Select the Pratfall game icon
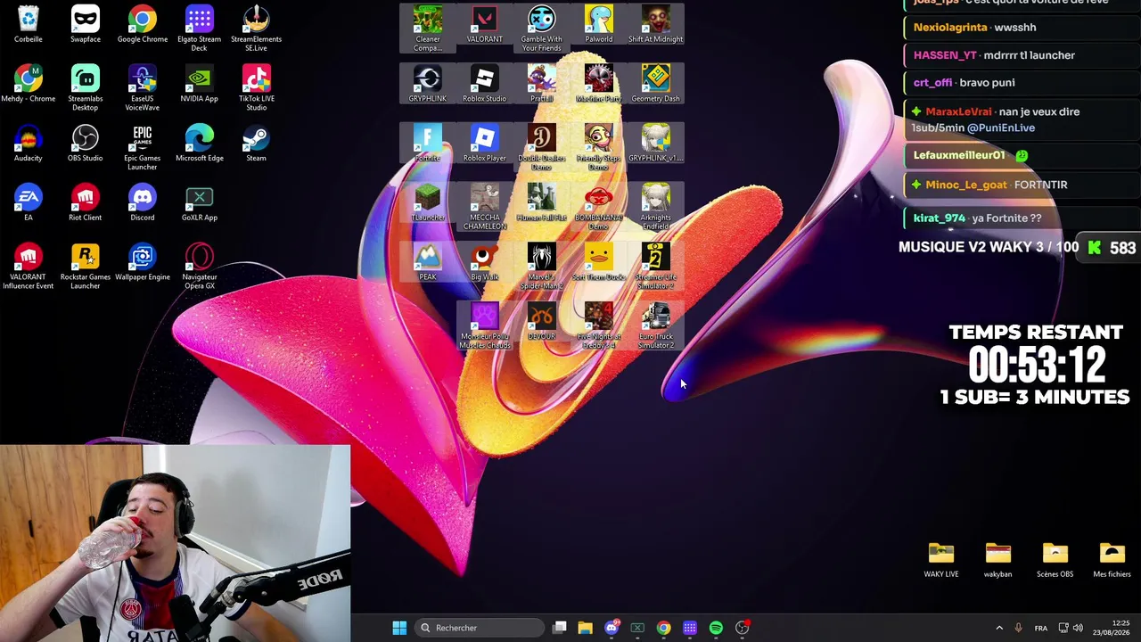This screenshot has height=642, width=1141. [542, 85]
